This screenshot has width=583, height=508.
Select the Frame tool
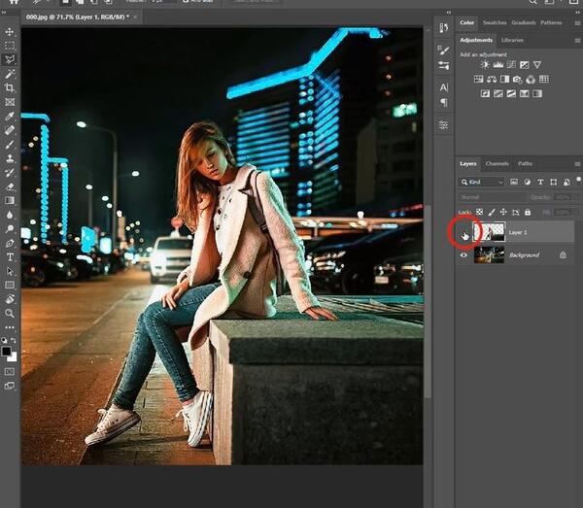pos(10,102)
